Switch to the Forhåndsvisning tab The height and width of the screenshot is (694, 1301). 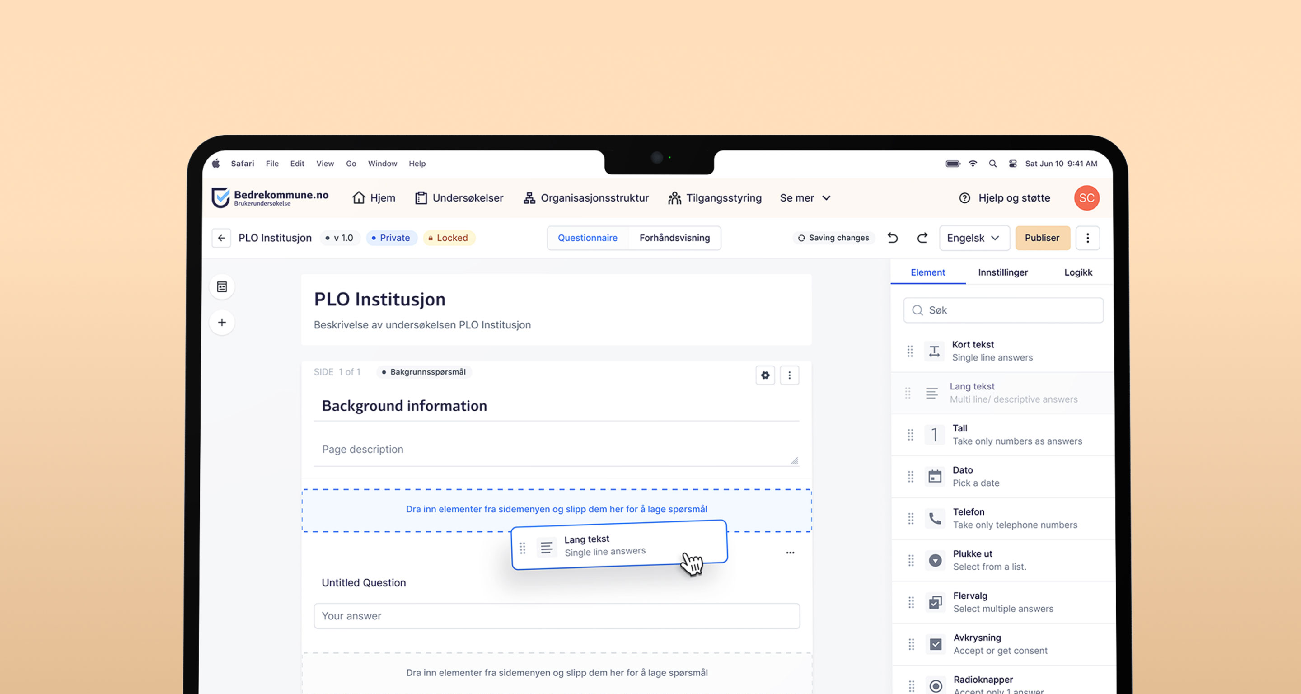pyautogui.click(x=675, y=238)
